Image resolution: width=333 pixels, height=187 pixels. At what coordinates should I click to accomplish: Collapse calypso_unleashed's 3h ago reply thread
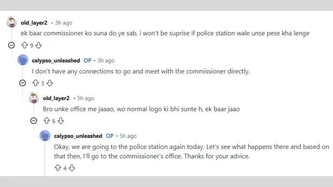[22, 83]
